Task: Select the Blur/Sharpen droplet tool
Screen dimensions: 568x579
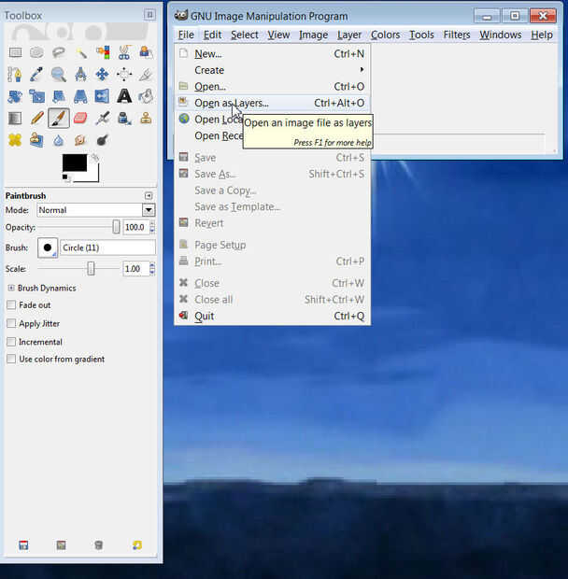Action: (58, 140)
